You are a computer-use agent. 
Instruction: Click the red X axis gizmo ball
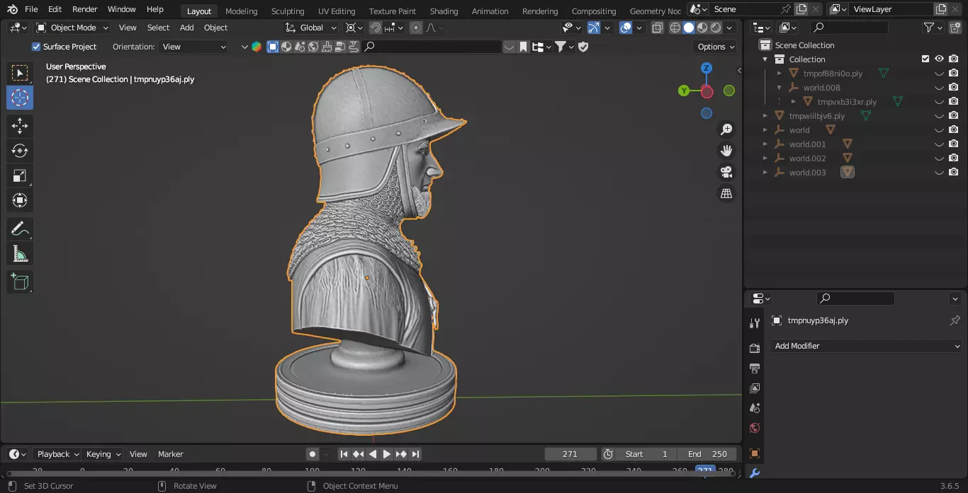click(x=707, y=91)
